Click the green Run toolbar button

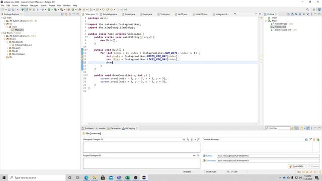[49, 10]
